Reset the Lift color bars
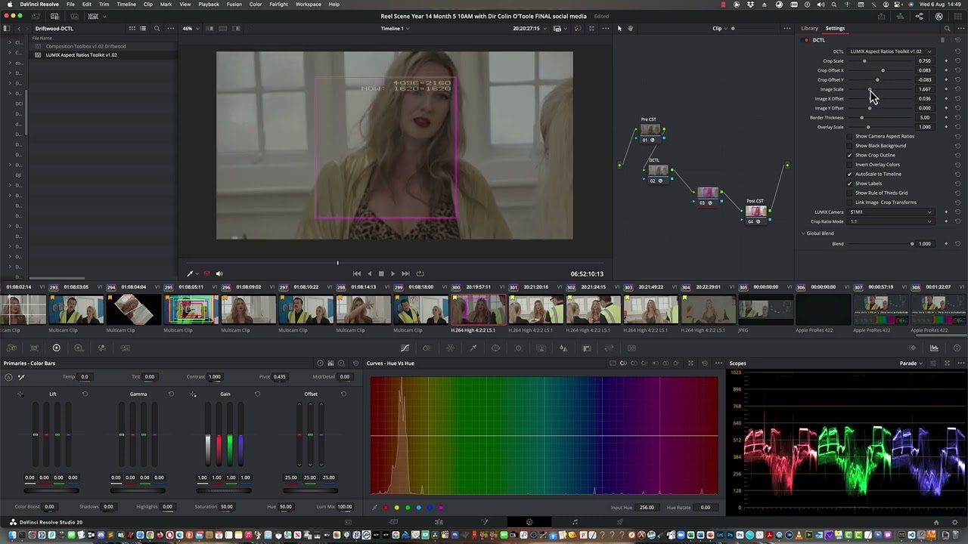 [85, 394]
